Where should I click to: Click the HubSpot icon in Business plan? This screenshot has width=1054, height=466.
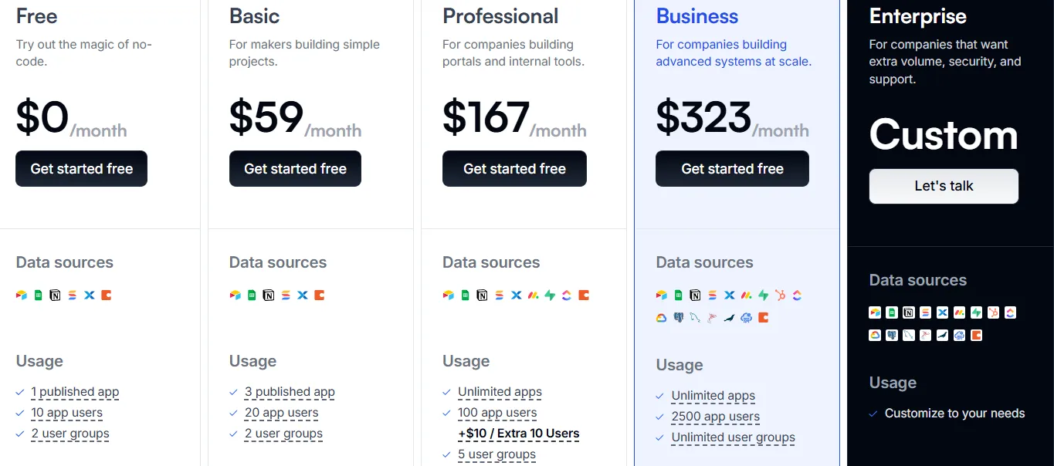pyautogui.click(x=781, y=295)
